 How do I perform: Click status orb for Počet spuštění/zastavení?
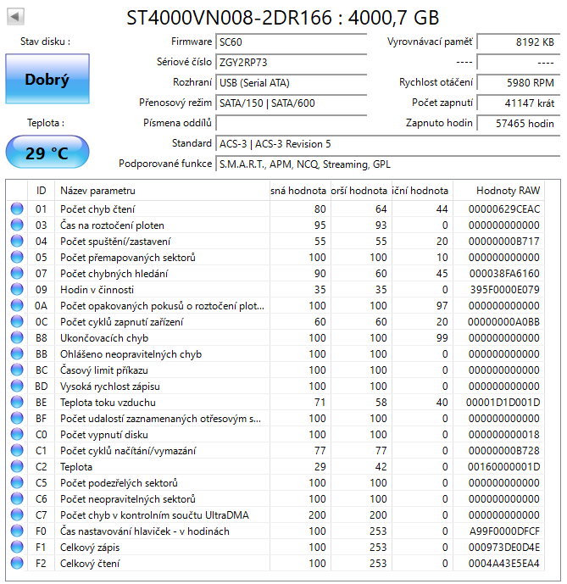click(17, 241)
